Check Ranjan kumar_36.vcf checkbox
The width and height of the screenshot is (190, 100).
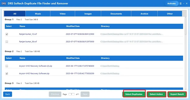point(7,42)
